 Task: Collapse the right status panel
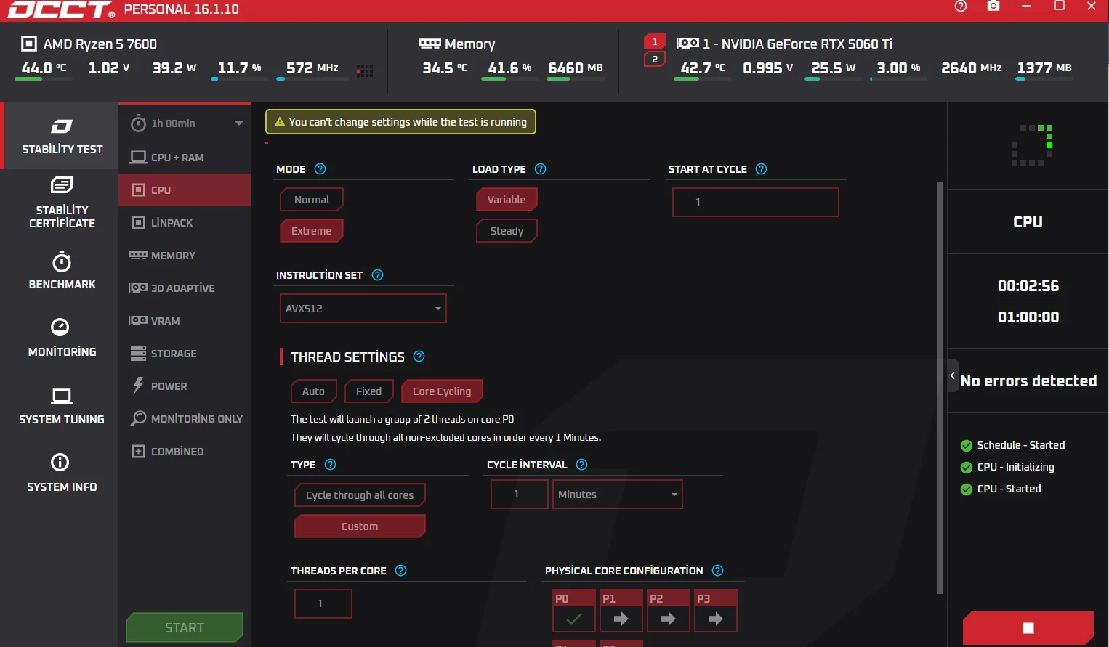(x=953, y=375)
